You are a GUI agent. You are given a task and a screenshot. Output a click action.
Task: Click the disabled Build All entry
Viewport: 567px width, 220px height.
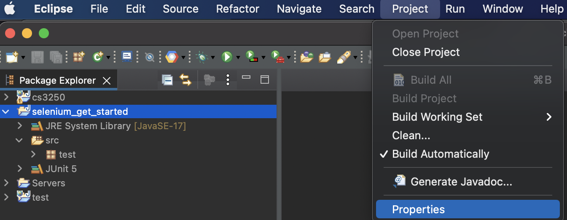click(x=467, y=80)
